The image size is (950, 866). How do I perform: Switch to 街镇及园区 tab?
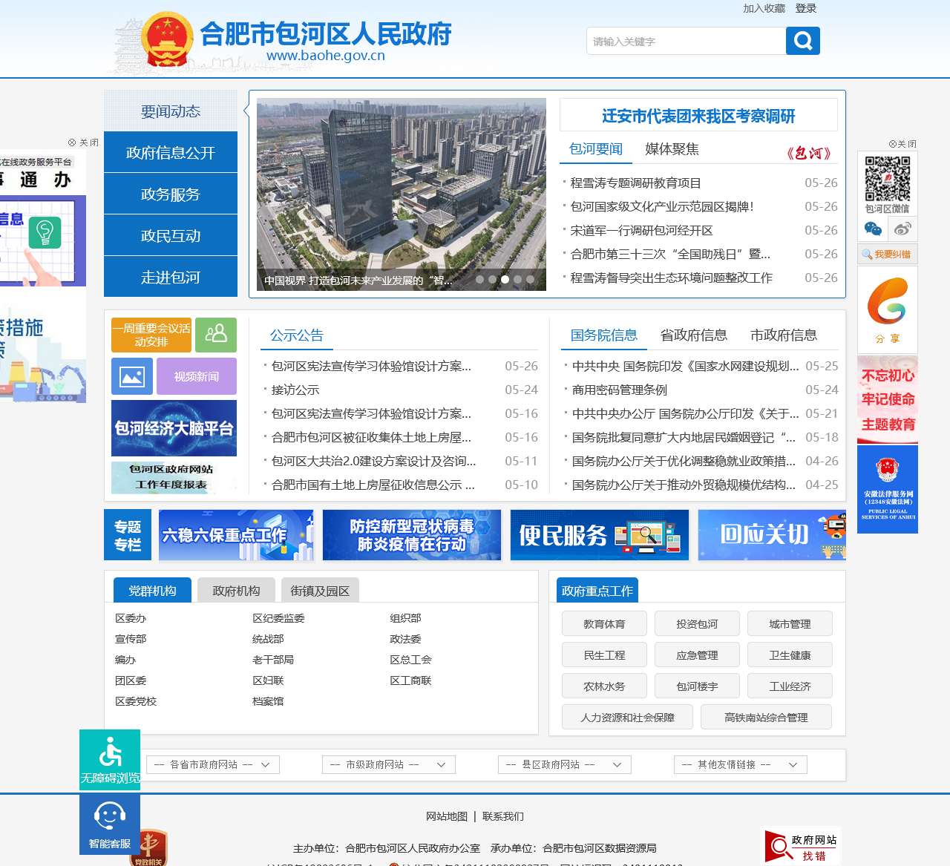[320, 591]
